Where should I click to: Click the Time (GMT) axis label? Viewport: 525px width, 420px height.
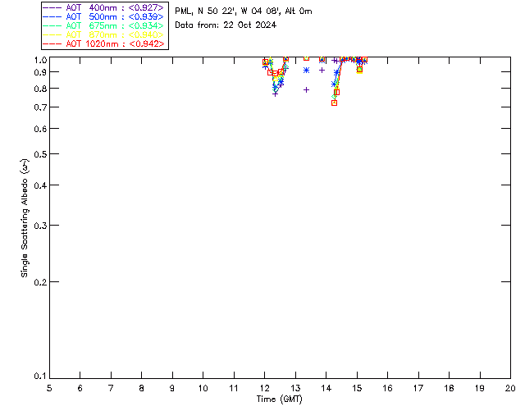(x=280, y=399)
